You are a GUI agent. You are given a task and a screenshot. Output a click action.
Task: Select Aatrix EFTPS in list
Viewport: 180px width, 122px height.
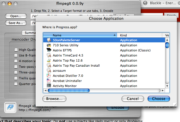point(62,50)
